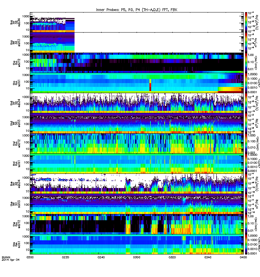Click the color bar of the fbk edc12 panel
260x277 pixels.
tap(246, 224)
